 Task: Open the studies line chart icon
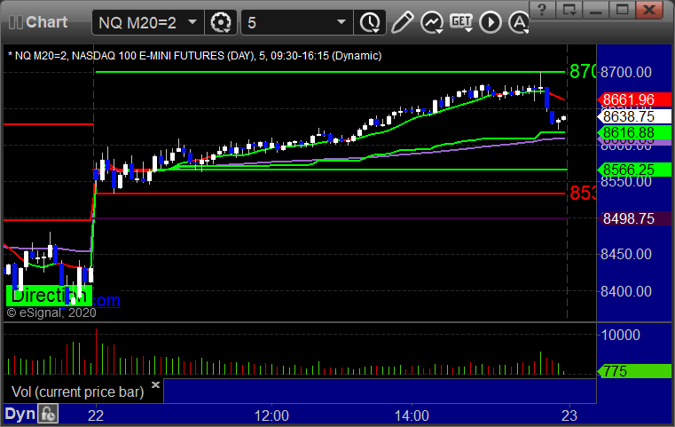(x=432, y=22)
